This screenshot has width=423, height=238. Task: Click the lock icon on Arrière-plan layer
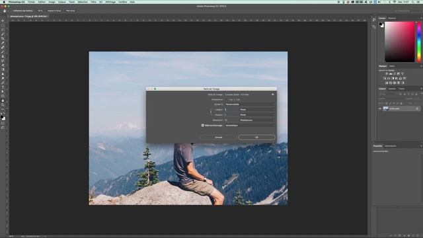417,108
